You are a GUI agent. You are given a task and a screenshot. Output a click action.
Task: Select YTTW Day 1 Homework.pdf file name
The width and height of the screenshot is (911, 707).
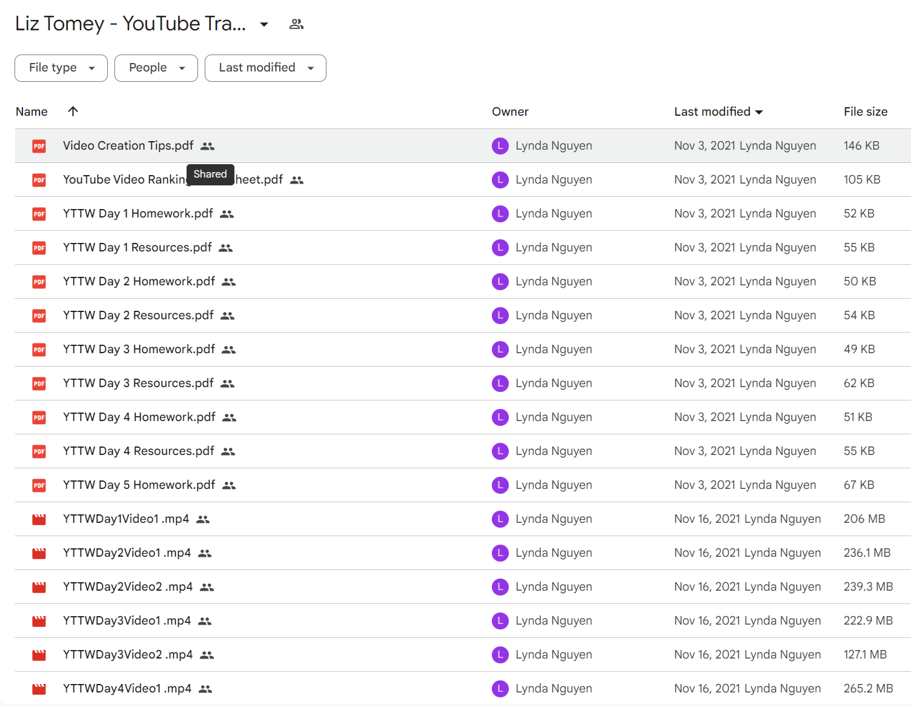pos(138,213)
